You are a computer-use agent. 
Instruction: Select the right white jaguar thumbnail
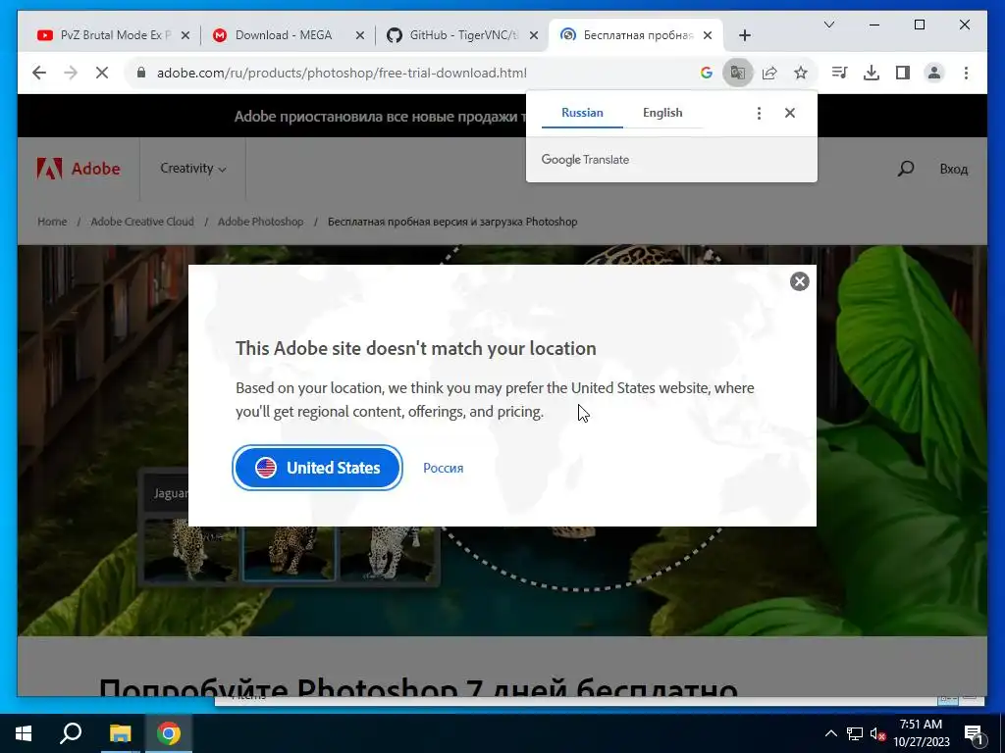click(x=389, y=552)
